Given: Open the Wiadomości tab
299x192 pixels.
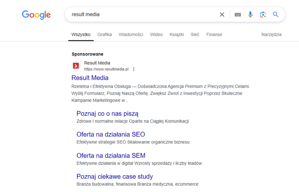Looking at the screenshot, I should point(131,35).
